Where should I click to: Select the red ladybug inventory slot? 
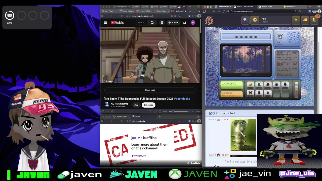click(x=268, y=85)
